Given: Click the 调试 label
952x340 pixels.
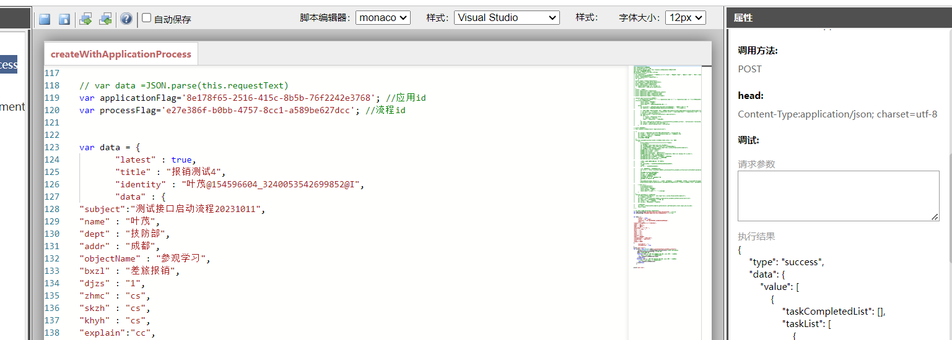Looking at the screenshot, I should coord(748,140).
